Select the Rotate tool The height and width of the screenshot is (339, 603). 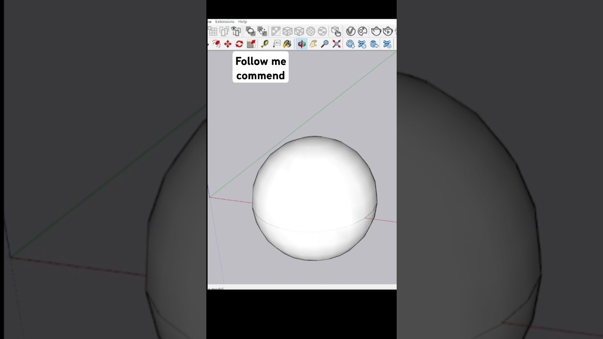239,44
